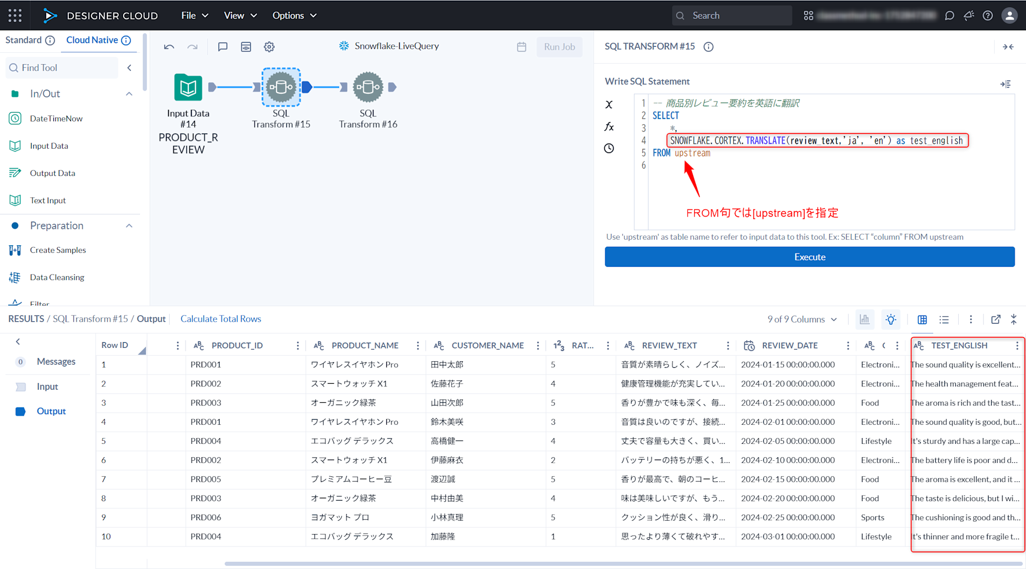Viewport: 1026px width, 569px height.
Task: Switch results to list view
Action: 944,320
